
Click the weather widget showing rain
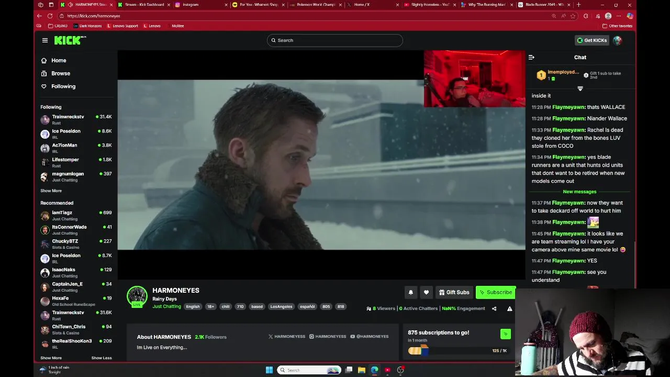pos(55,370)
